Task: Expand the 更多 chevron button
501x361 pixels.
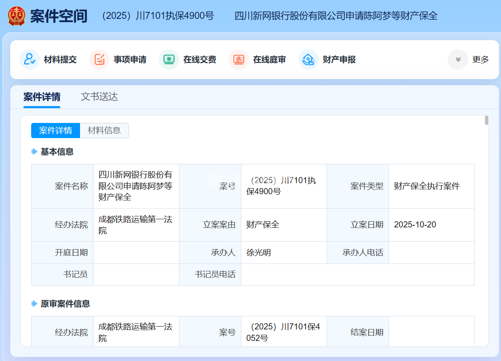Action: coord(458,59)
